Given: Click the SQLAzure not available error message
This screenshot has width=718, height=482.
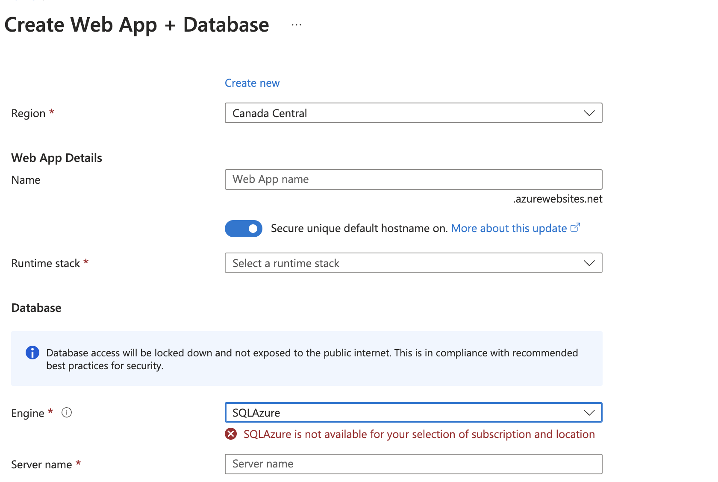Looking at the screenshot, I should pyautogui.click(x=419, y=434).
